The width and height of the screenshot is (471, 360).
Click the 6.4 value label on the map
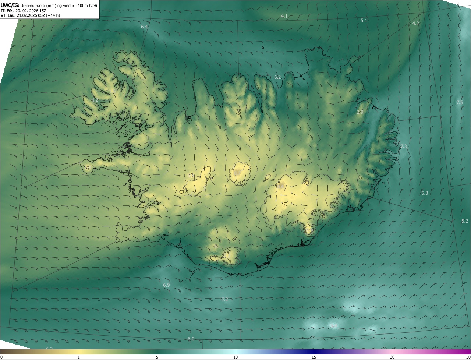tap(144, 27)
